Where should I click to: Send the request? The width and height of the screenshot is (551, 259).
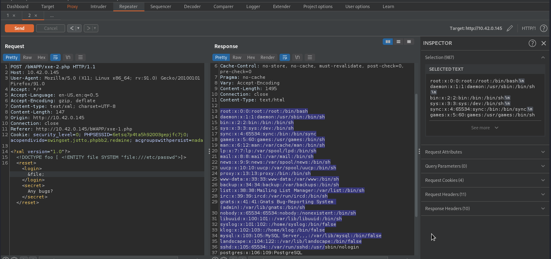coord(19,28)
